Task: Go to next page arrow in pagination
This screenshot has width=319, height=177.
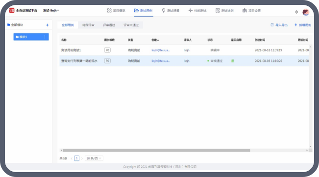Action: click(82, 158)
